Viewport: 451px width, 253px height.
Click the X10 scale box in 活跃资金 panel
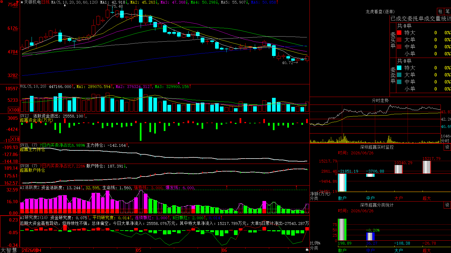coord(15,139)
